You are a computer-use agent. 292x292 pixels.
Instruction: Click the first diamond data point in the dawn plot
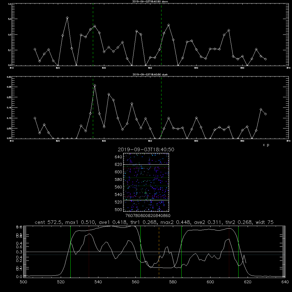[x=35, y=49]
